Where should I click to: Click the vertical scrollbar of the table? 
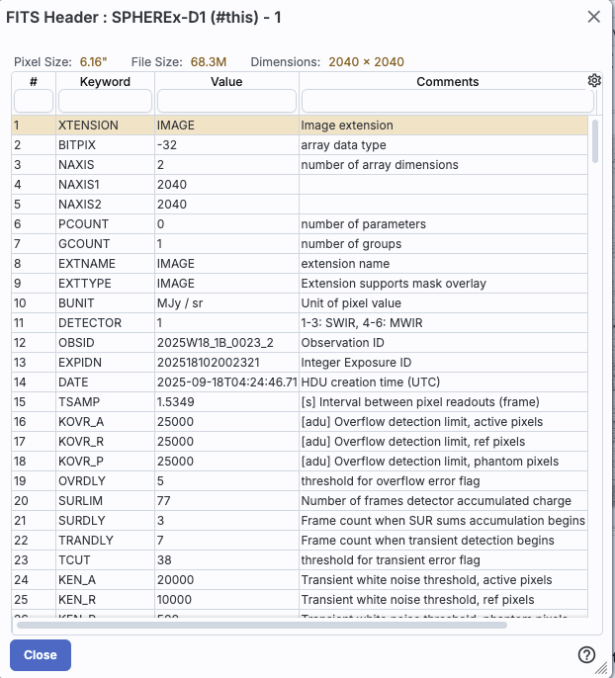click(x=595, y=141)
